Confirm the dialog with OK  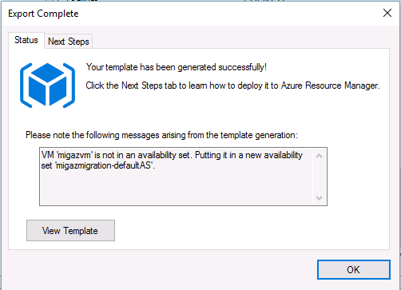pyautogui.click(x=354, y=270)
